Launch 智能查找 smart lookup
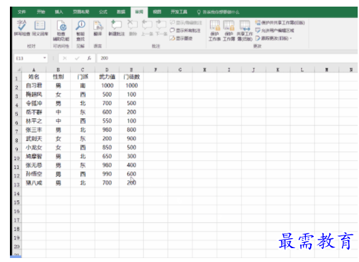359x262 pixels. tap(80, 30)
